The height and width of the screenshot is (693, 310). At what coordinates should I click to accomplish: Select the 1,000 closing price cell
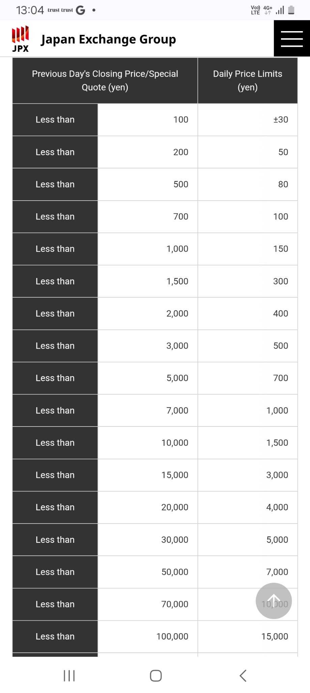147,249
